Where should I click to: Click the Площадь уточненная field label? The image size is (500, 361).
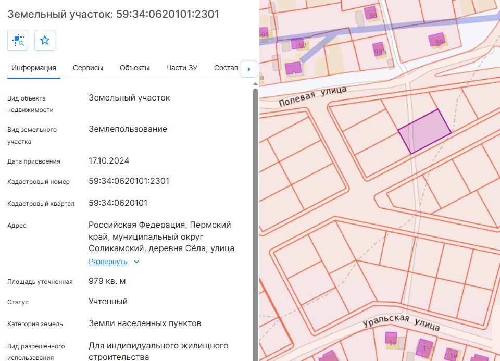pyautogui.click(x=40, y=282)
